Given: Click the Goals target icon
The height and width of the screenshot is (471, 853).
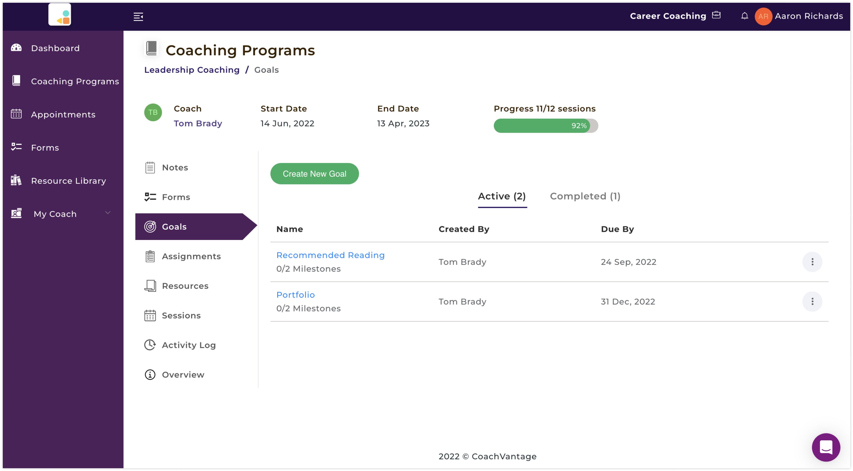Looking at the screenshot, I should tap(150, 227).
